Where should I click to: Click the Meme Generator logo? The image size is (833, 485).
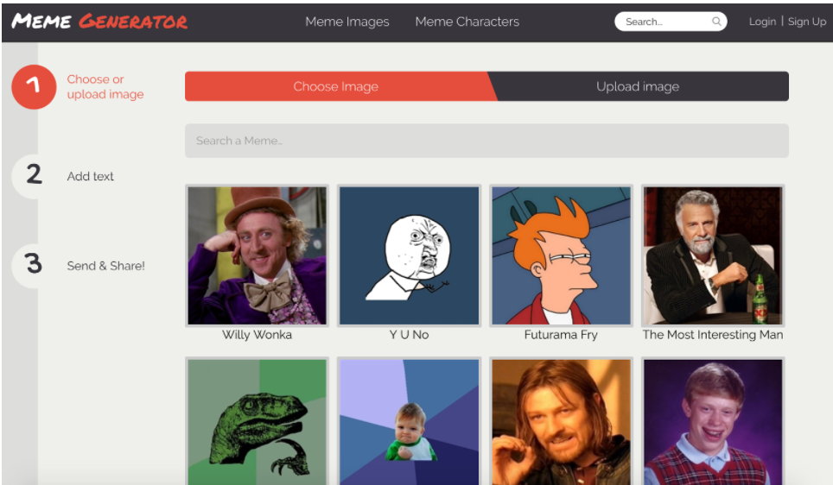(x=99, y=22)
